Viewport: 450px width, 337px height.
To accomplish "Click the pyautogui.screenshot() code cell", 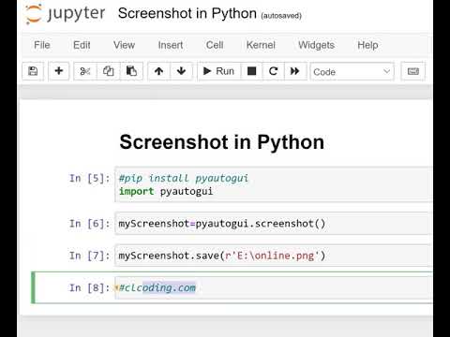I will point(274,224).
